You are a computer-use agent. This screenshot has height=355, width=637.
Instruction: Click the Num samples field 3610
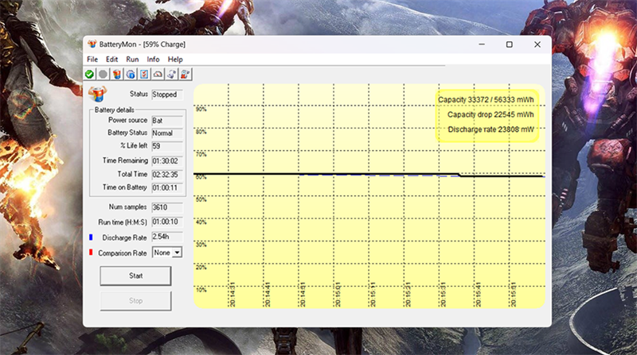pyautogui.click(x=167, y=207)
